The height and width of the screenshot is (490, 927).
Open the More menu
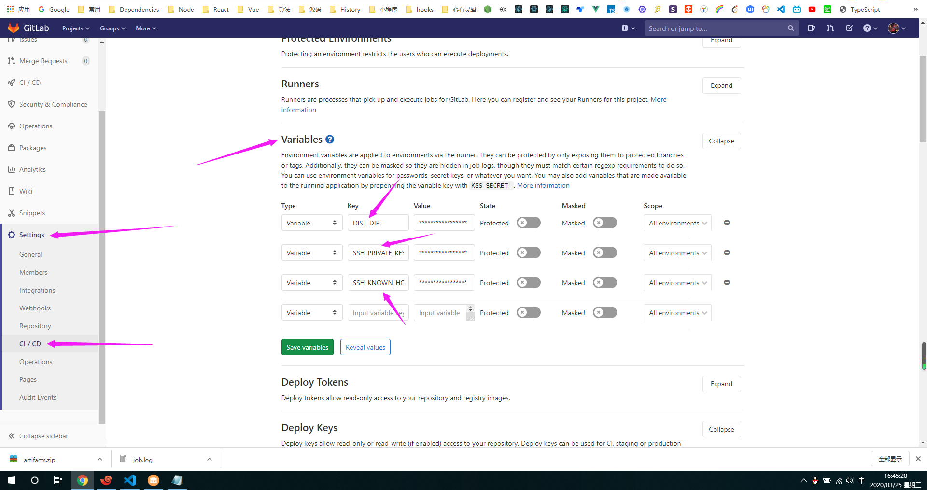tap(146, 28)
